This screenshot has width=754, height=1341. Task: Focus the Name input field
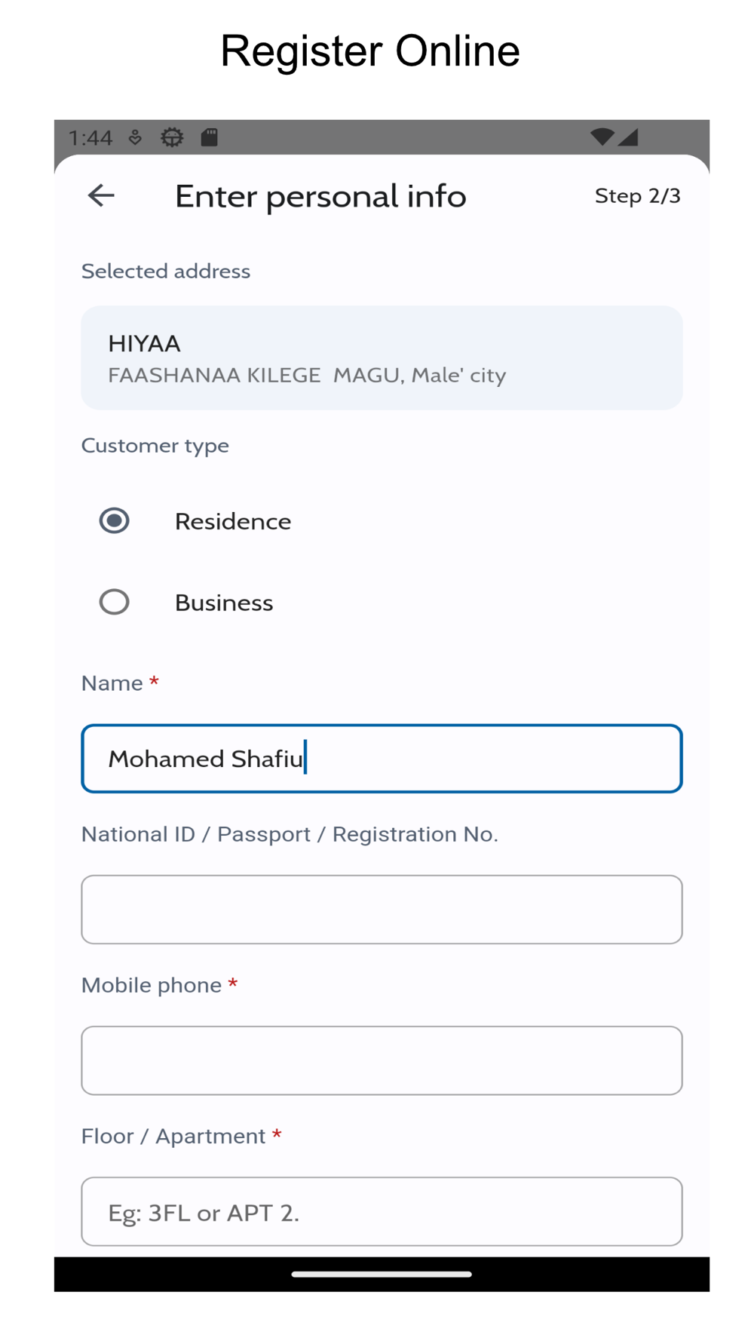coord(382,759)
